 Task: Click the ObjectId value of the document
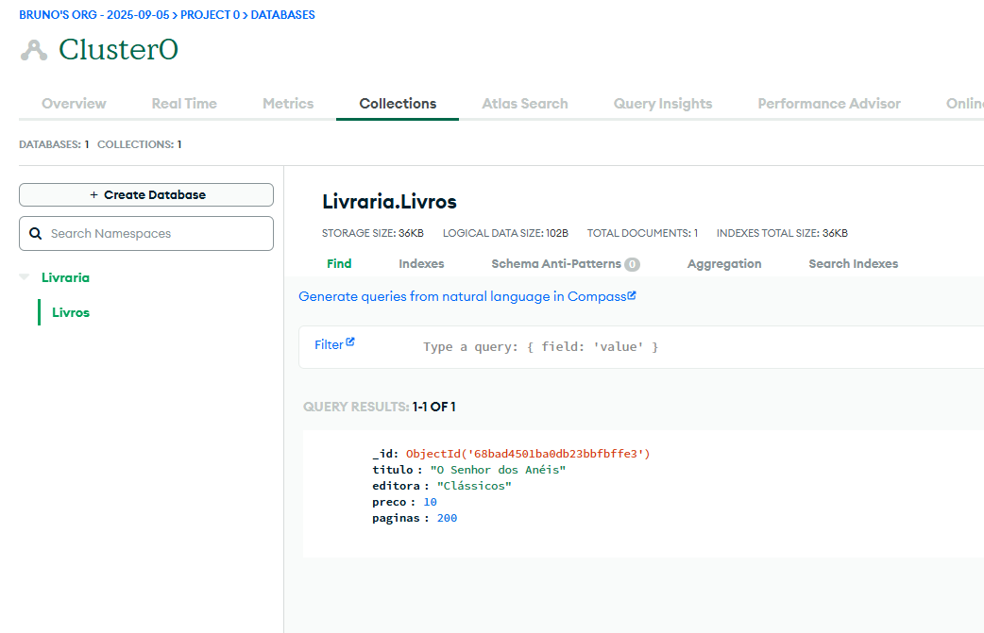click(528, 453)
